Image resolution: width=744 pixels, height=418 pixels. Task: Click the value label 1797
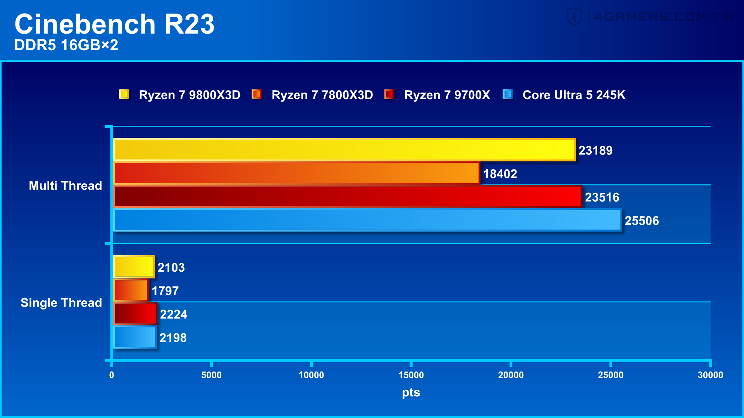(165, 291)
